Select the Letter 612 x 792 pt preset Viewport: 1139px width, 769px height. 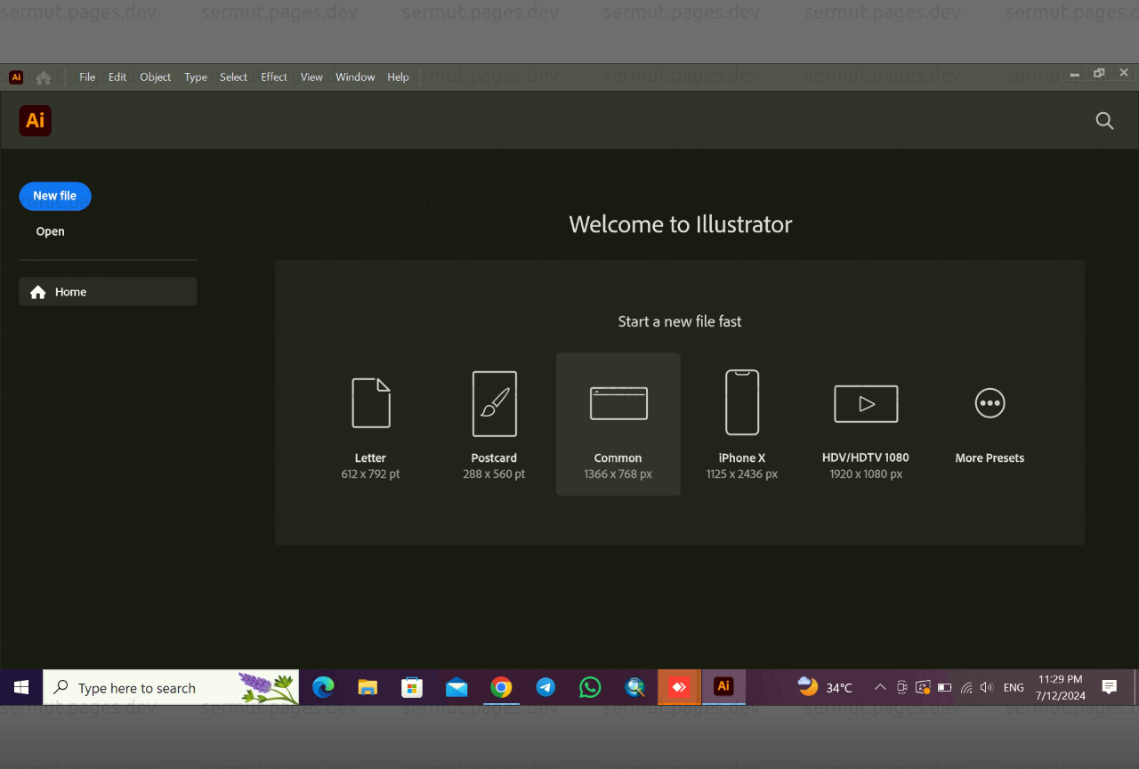(370, 425)
